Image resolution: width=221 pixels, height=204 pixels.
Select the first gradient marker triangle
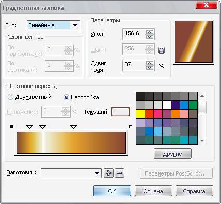coord(30,127)
